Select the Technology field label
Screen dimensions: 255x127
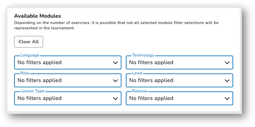point(143,55)
